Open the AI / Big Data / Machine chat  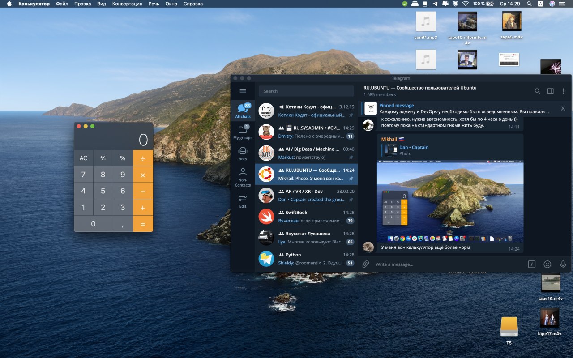pos(307,153)
